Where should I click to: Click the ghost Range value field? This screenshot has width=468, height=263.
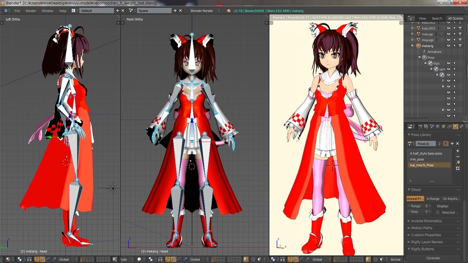pos(419,206)
